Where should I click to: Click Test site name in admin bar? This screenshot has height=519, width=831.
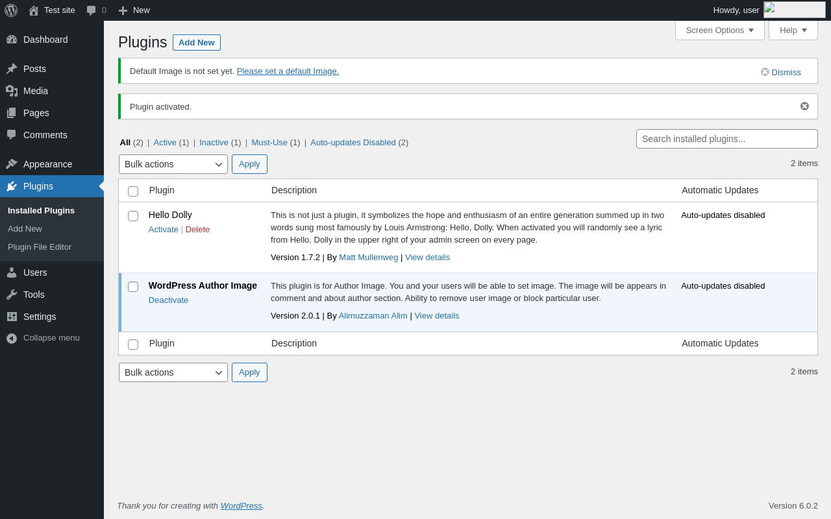(60, 10)
